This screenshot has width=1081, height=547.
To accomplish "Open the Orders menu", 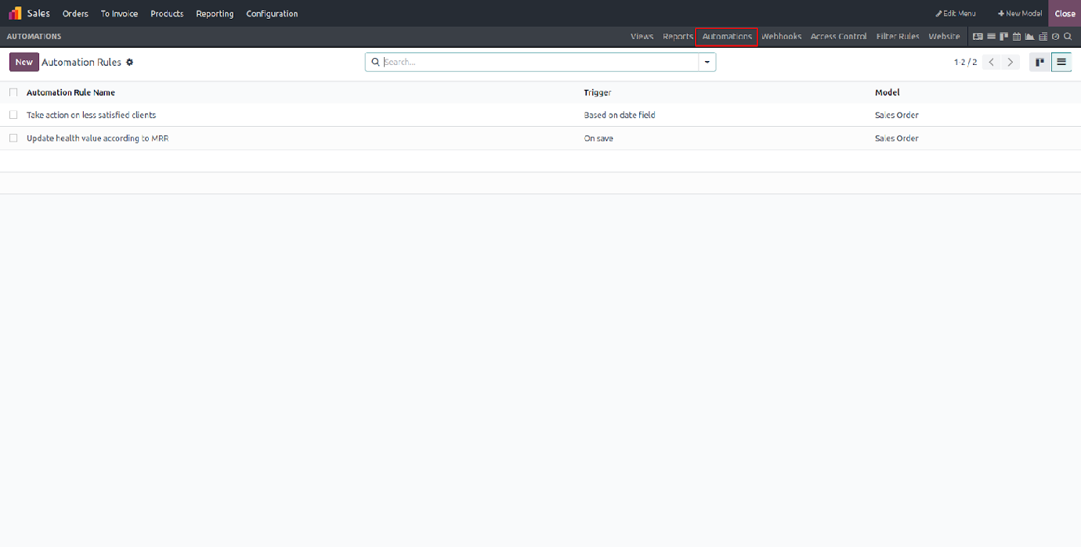I will pyautogui.click(x=75, y=13).
